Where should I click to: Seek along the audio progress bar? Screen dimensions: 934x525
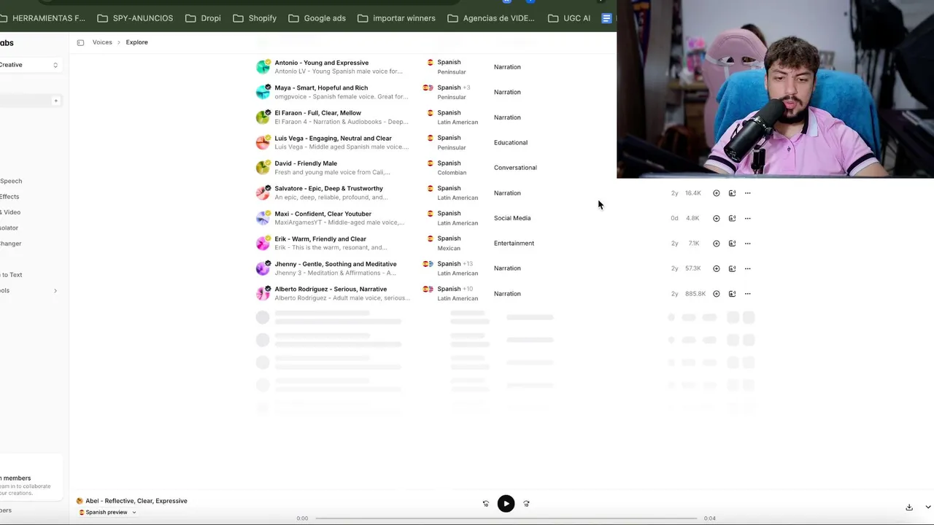pos(506,518)
